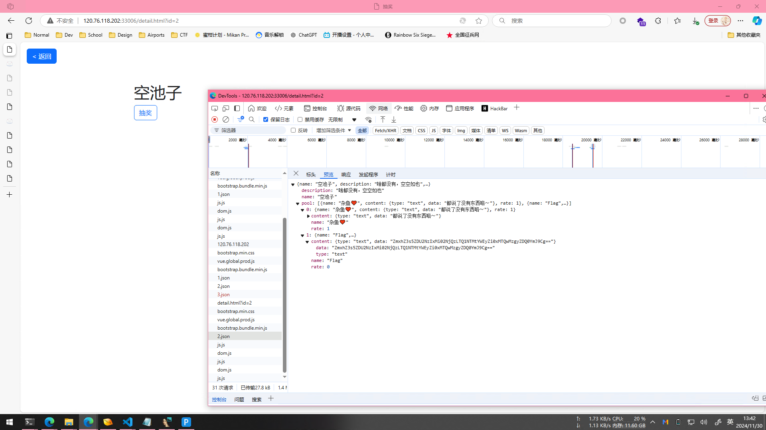Click the export HAR download arrow
The image size is (766, 430).
pyautogui.click(x=394, y=119)
